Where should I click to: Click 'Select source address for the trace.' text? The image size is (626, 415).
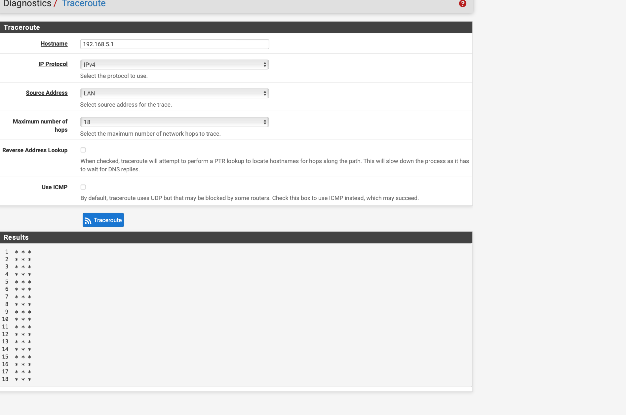[126, 105]
